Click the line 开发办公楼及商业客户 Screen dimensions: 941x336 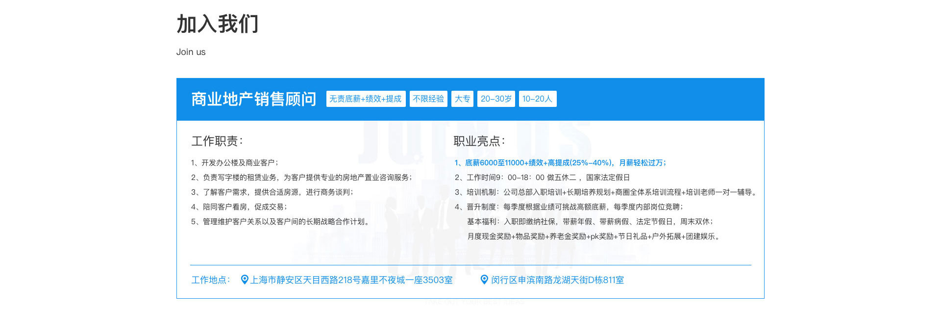(235, 163)
